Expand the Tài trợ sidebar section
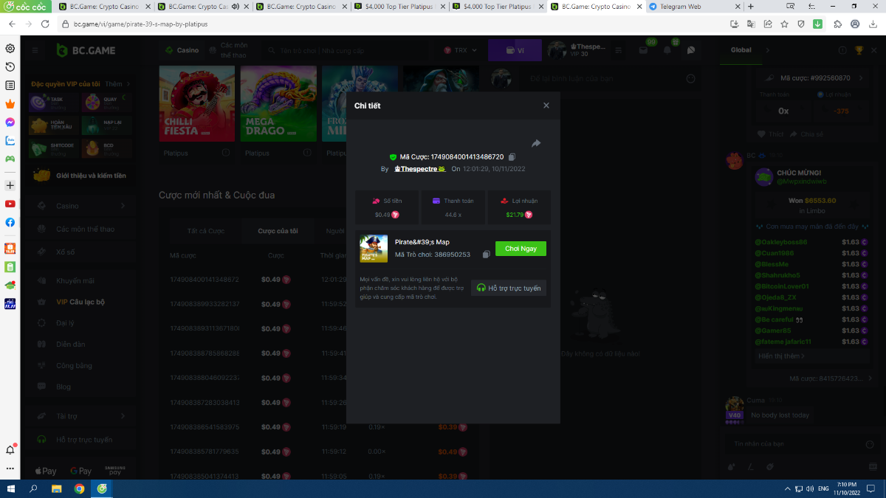Viewport: 886px width, 498px height. [x=123, y=416]
